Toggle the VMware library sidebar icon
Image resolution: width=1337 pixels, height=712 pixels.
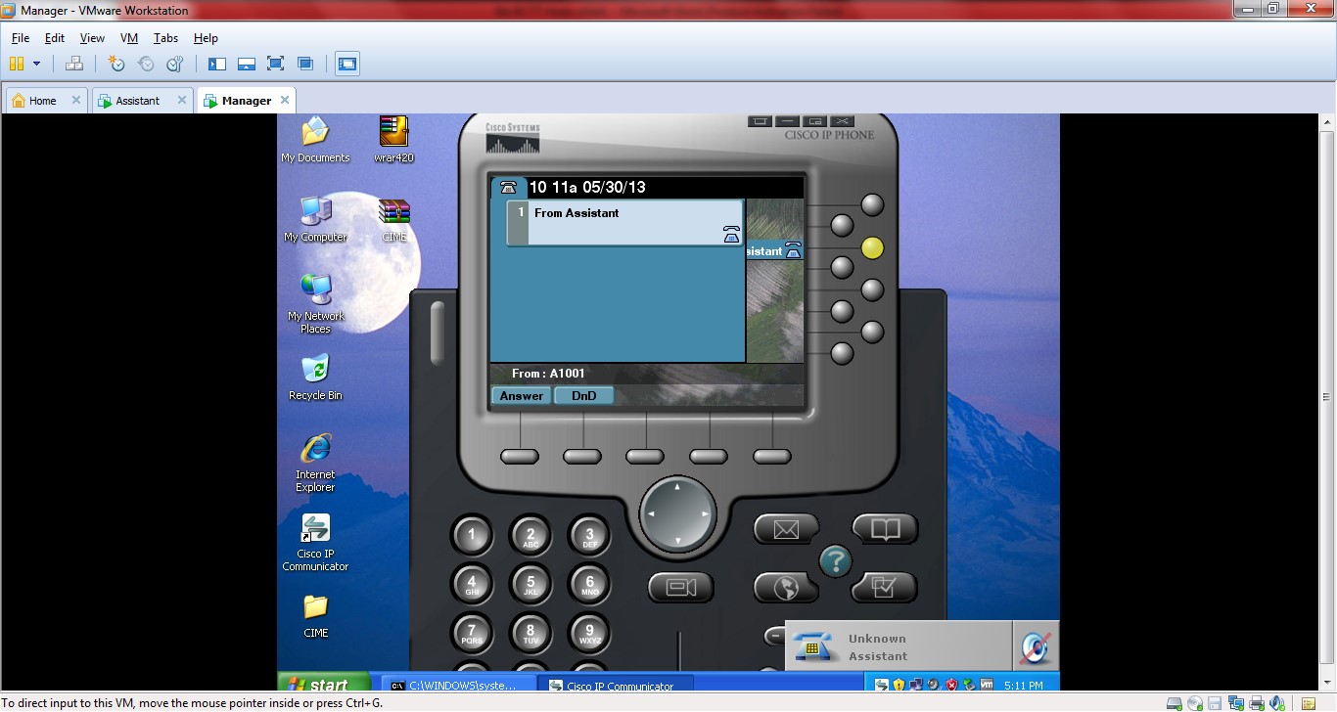click(x=217, y=64)
